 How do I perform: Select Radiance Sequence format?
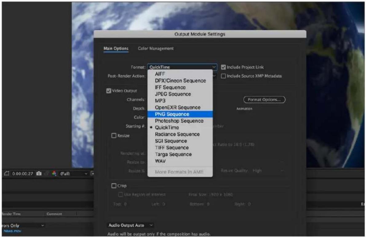180,134
